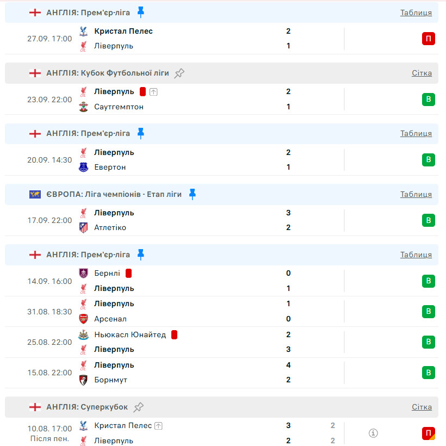
Task: Open Таблиця link for the top Прем'єр-ліга
Action: tap(416, 13)
